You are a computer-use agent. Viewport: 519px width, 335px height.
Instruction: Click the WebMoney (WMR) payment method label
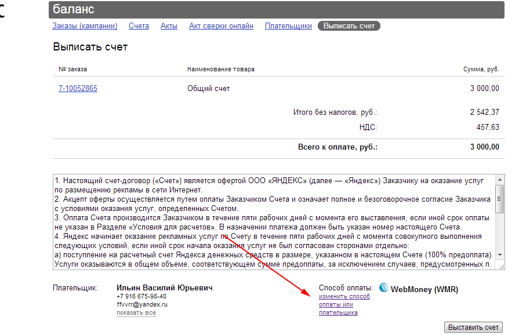[x=424, y=289]
